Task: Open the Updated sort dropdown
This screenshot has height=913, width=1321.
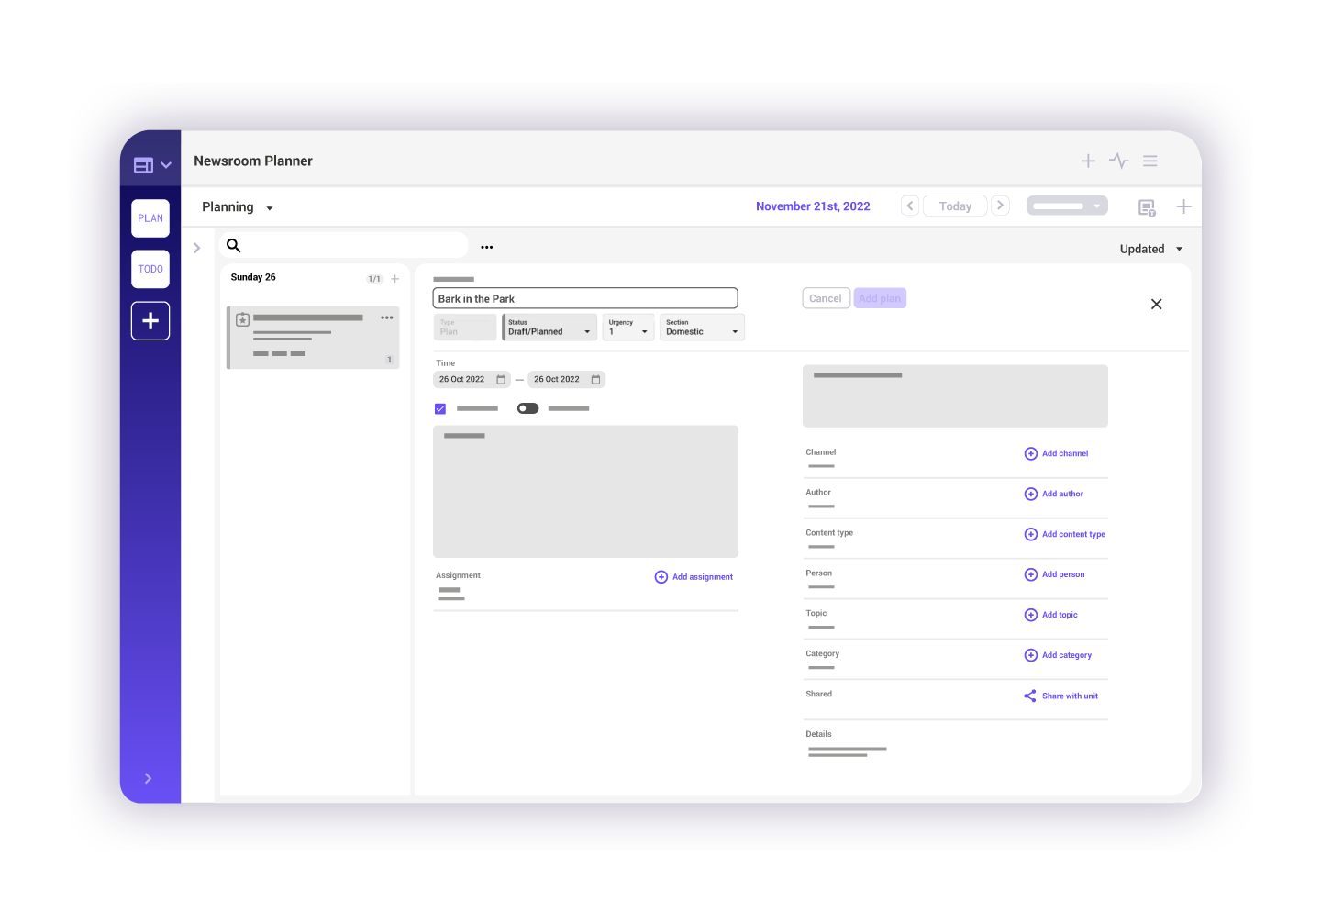Action: click(1149, 249)
